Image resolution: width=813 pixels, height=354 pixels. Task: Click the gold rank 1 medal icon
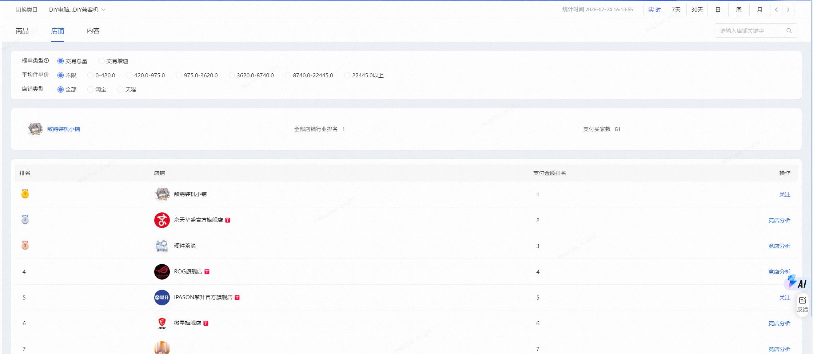pos(25,194)
